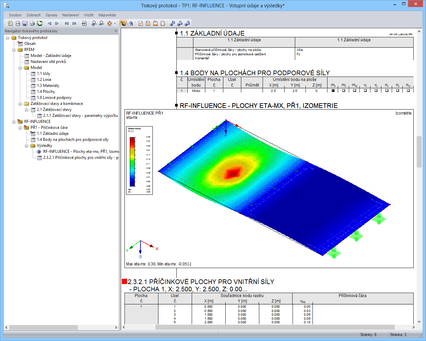Jump to the last page of the report
The width and height of the screenshot is (426, 341).
coord(74,23)
